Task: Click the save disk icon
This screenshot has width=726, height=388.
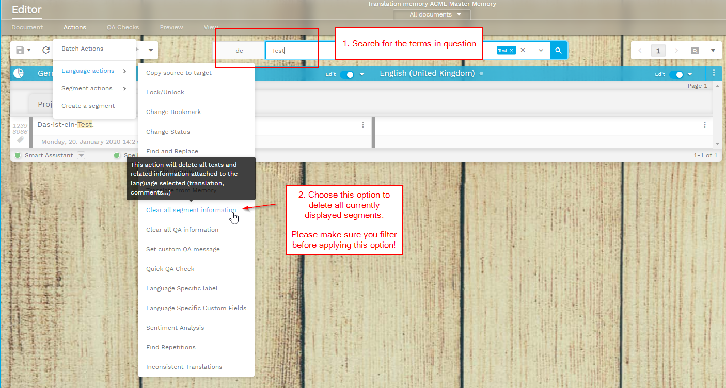Action: 20,50
